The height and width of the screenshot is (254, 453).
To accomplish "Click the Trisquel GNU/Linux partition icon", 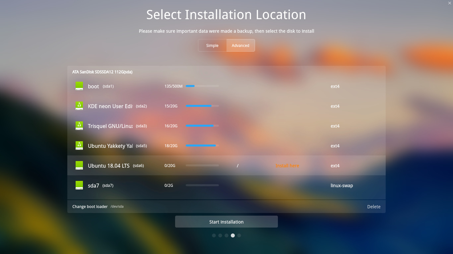I will pyautogui.click(x=79, y=126).
